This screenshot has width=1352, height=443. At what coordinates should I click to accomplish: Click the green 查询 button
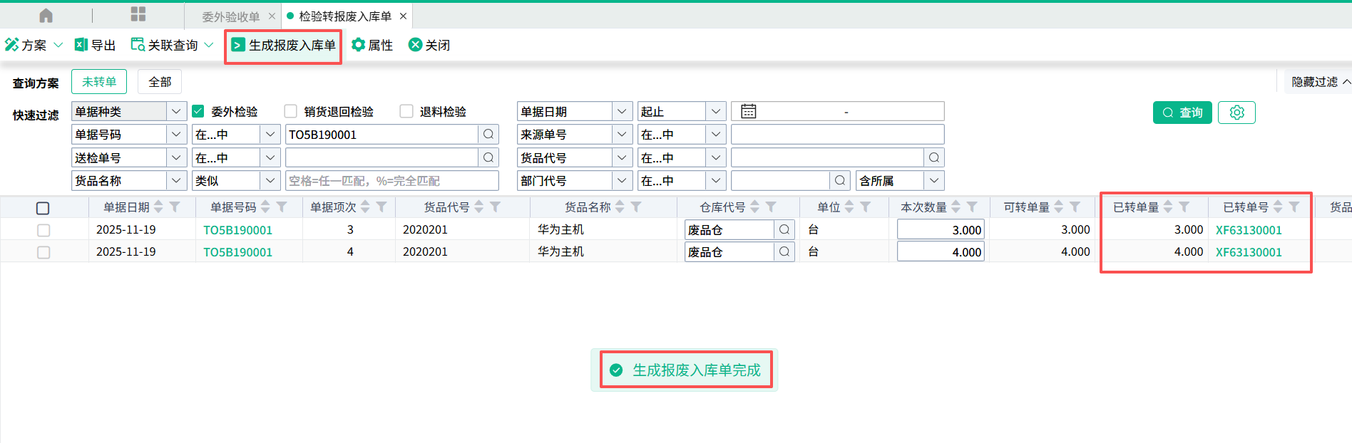click(x=1182, y=113)
